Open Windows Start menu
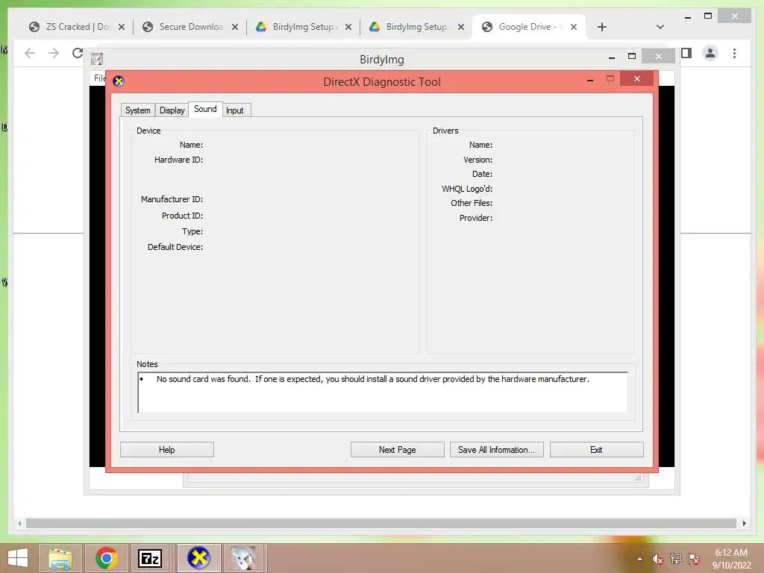The height and width of the screenshot is (573, 764). 18,558
